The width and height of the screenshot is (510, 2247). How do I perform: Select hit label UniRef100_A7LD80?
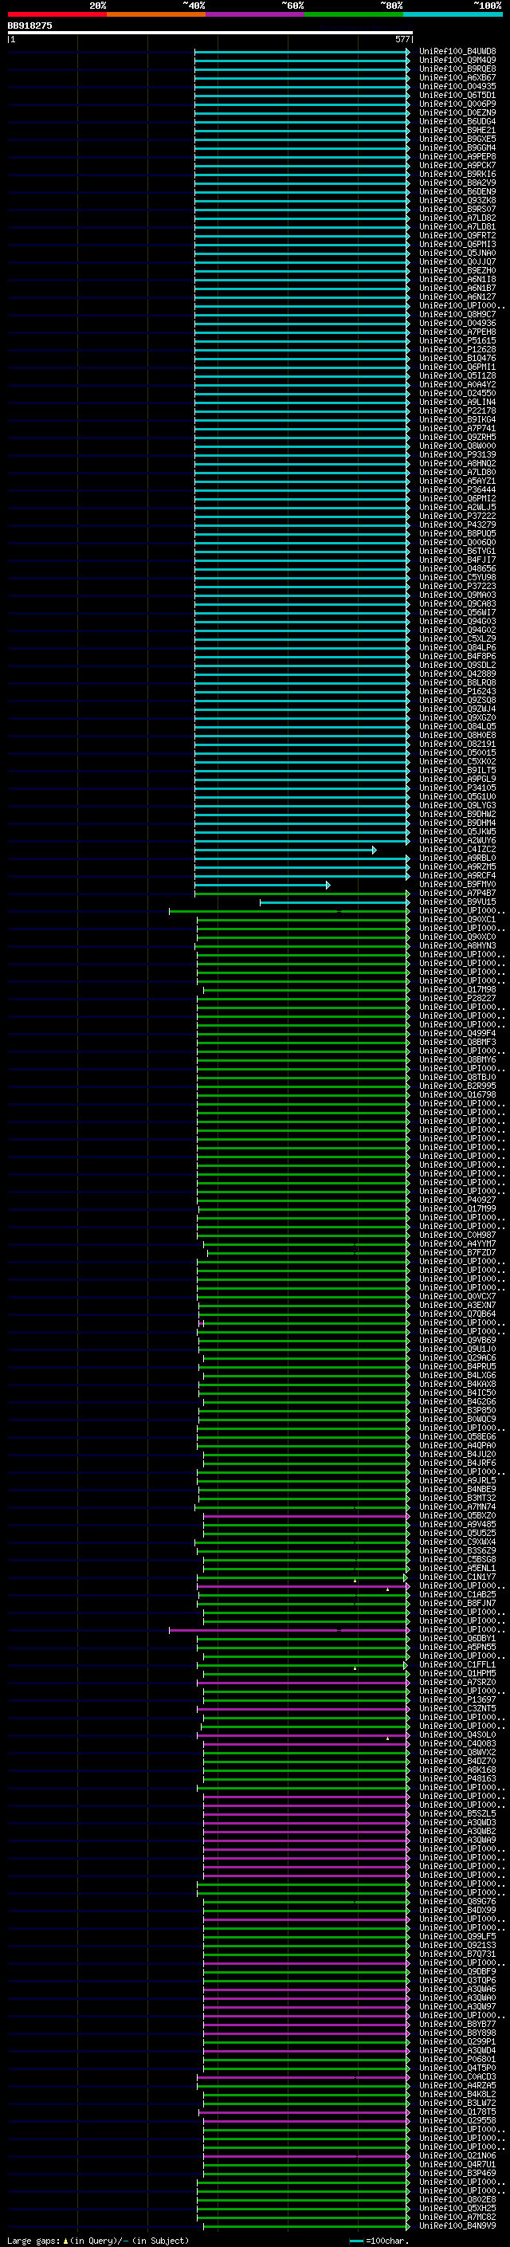coord(457,472)
